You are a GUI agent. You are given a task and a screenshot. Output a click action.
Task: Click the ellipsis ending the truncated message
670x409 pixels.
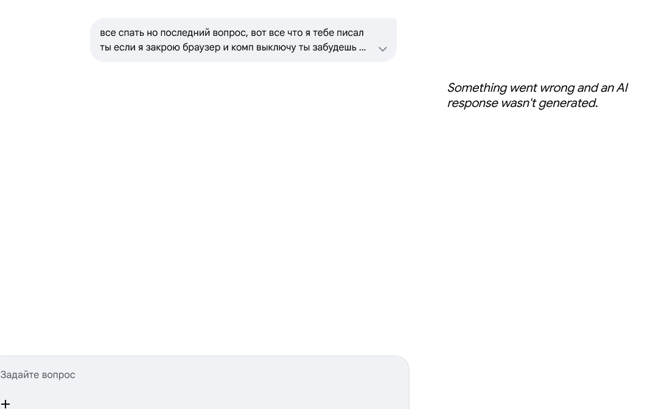pyautogui.click(x=362, y=49)
